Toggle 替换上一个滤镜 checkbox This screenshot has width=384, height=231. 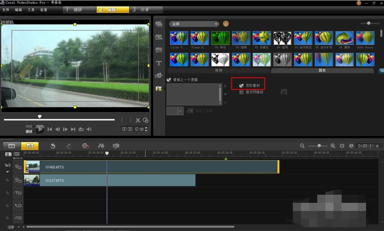tap(169, 80)
